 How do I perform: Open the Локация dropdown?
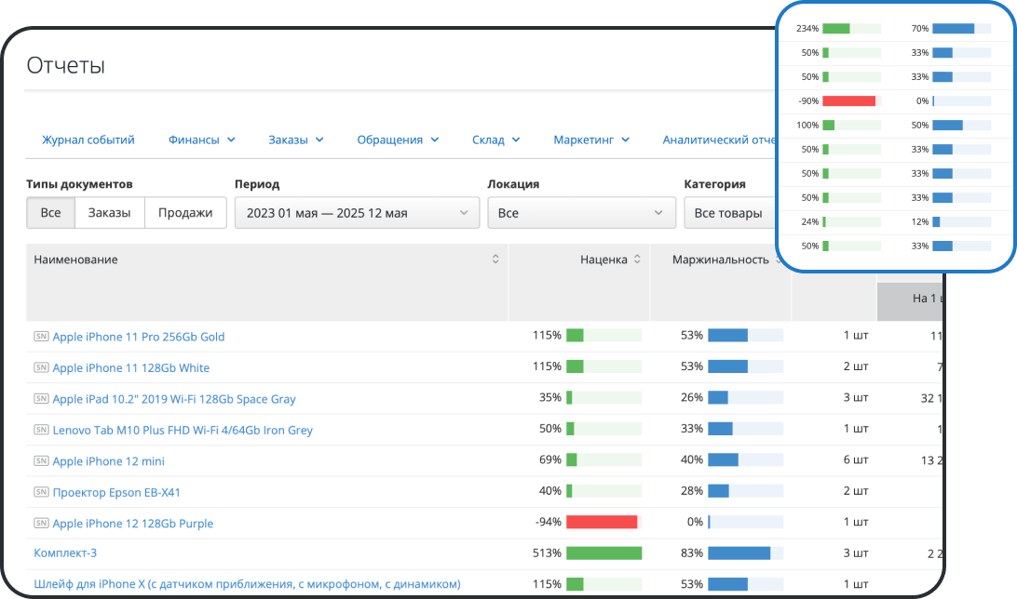[x=581, y=213]
